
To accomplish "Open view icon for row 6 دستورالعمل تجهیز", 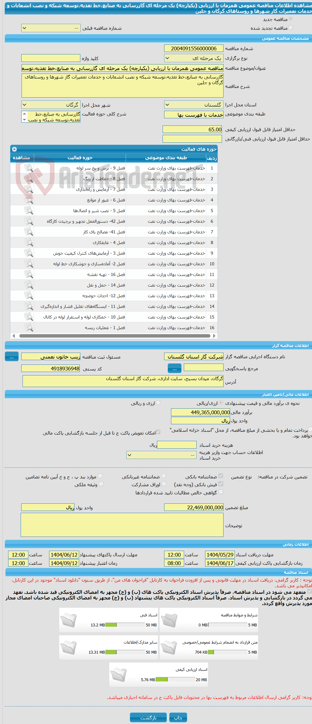I will tap(28, 221).
